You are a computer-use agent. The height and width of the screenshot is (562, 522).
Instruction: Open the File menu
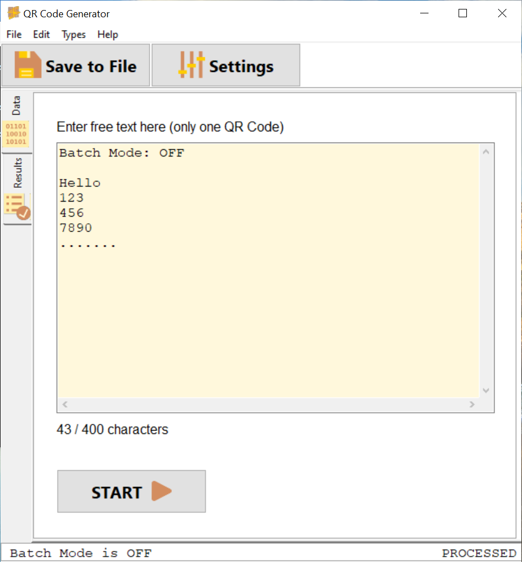coord(14,35)
